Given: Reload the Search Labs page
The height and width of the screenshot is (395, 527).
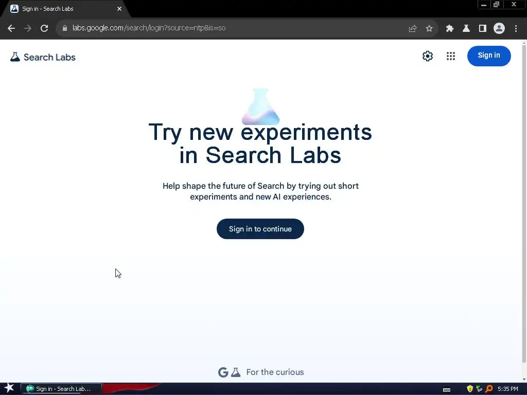Looking at the screenshot, I should pos(44,28).
